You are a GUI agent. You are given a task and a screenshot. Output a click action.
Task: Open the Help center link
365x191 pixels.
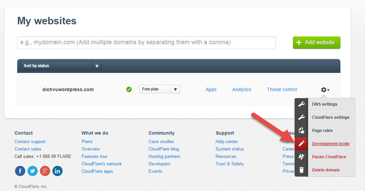227,142
